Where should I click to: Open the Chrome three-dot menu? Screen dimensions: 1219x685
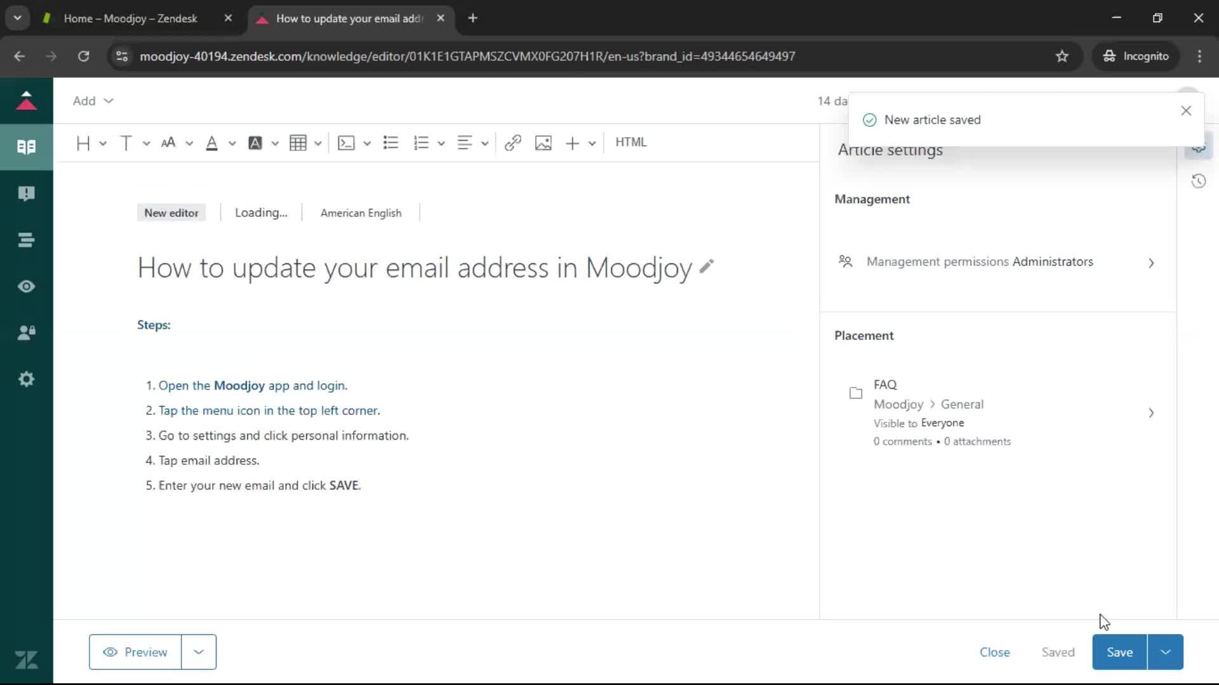click(x=1199, y=56)
